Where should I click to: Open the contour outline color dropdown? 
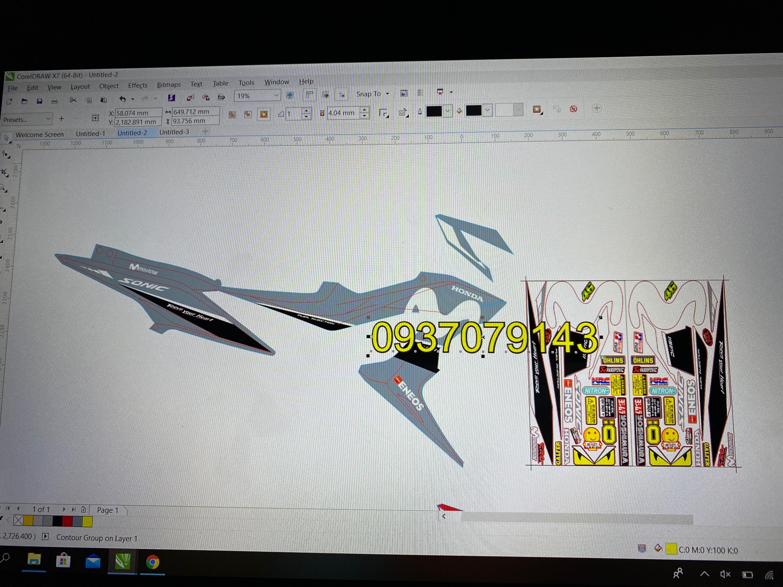tap(448, 111)
